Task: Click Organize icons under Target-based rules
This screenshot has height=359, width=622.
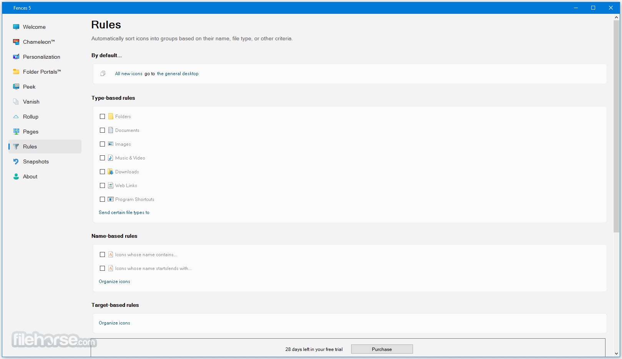Action: pyautogui.click(x=114, y=323)
